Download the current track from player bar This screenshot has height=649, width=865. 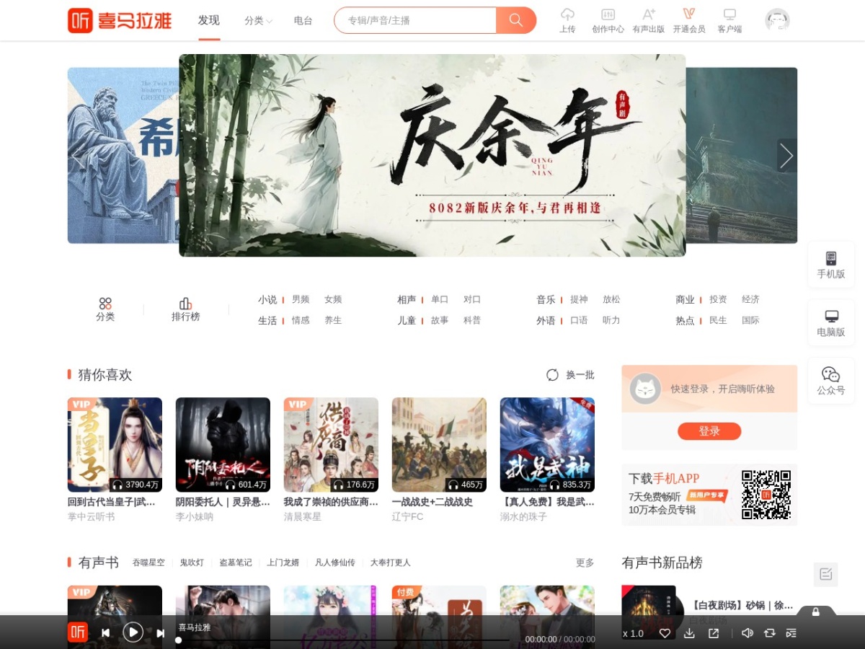[689, 633]
